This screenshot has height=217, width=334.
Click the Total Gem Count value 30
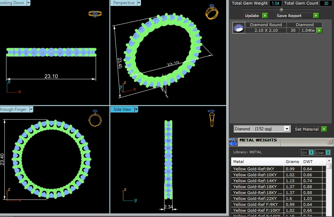click(326, 3)
